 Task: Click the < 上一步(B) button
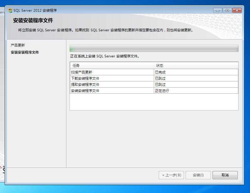click(x=171, y=175)
